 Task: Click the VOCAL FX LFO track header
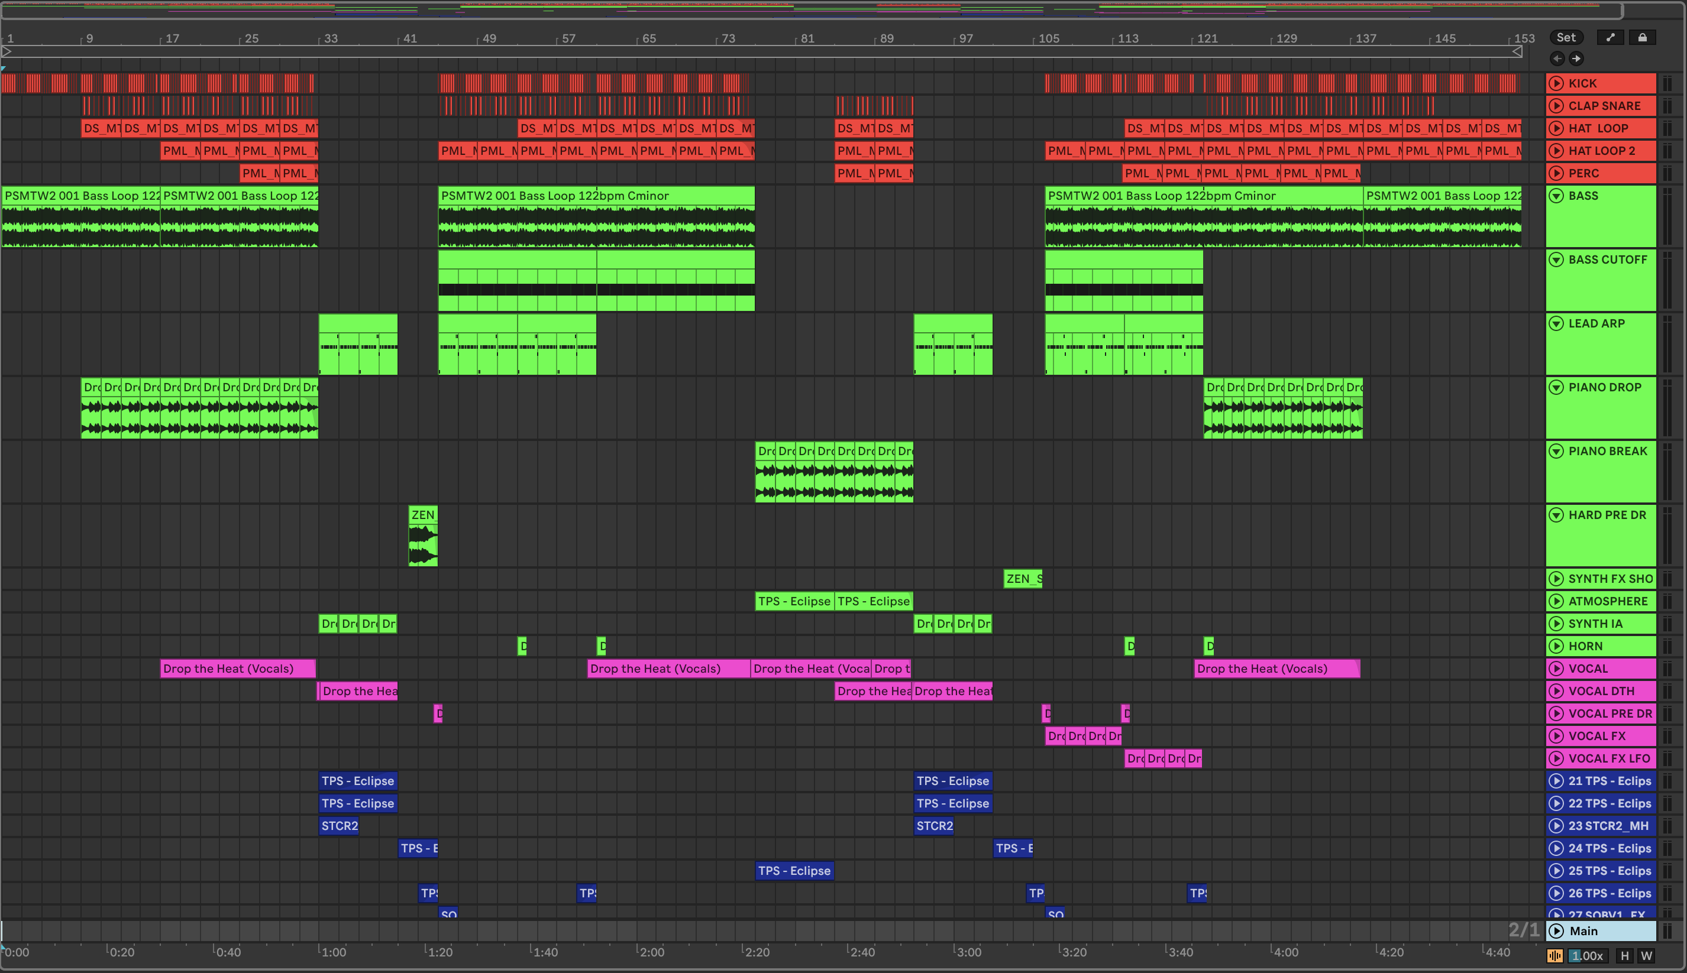tap(1609, 758)
